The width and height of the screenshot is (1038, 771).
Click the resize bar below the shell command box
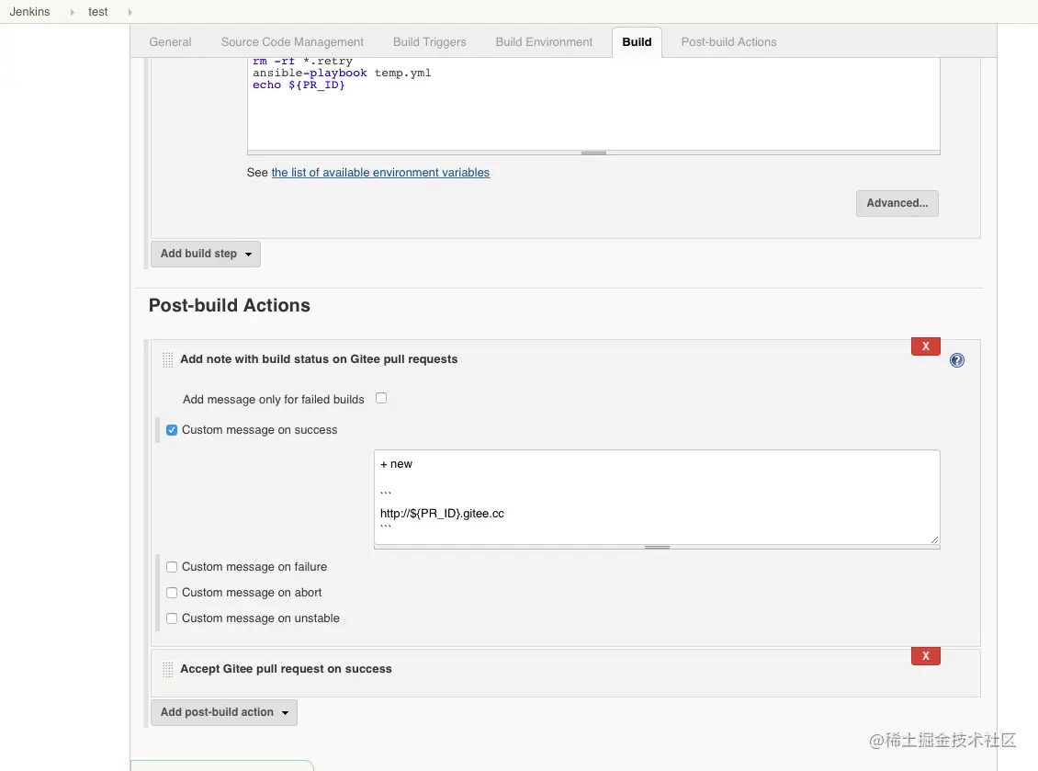tap(593, 153)
